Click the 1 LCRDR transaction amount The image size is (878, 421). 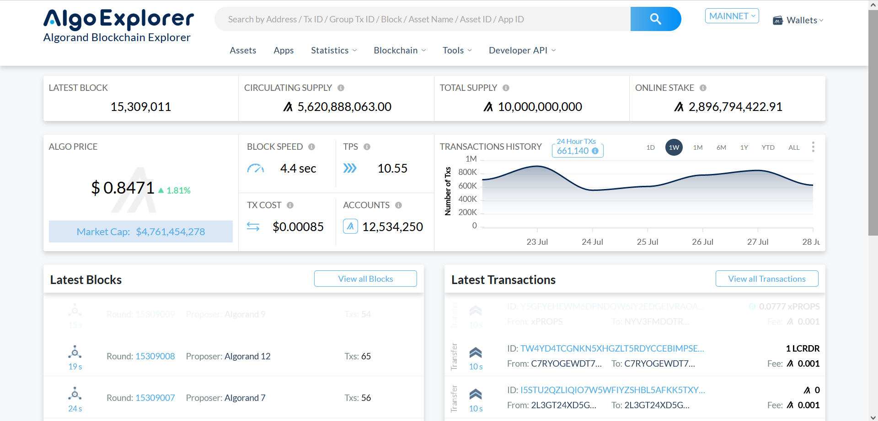803,348
